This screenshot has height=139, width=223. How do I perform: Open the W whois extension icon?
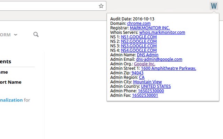point(214,6)
